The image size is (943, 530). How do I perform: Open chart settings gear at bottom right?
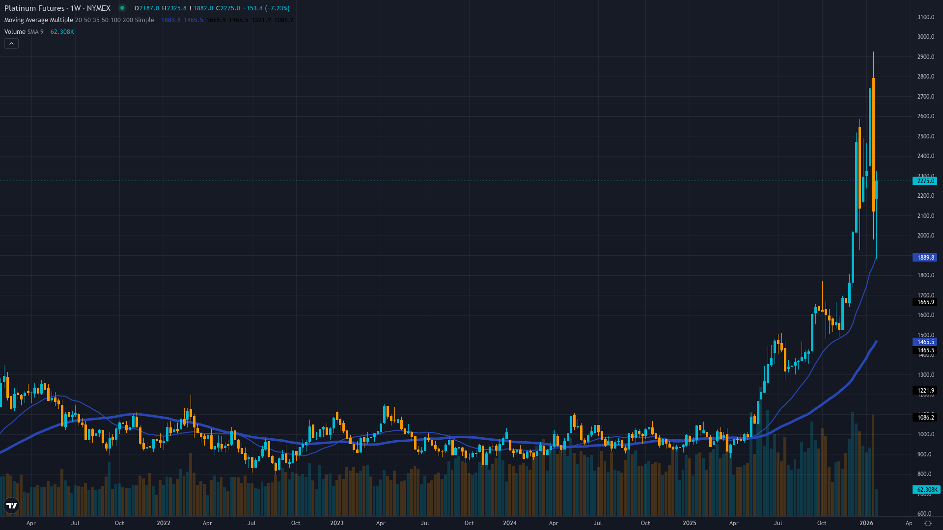pyautogui.click(x=928, y=523)
